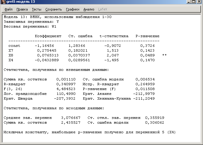Image resolution: width=203 pixels, height=145 pixels.
Task: Click P-value 0,1423
Action: point(148,50)
